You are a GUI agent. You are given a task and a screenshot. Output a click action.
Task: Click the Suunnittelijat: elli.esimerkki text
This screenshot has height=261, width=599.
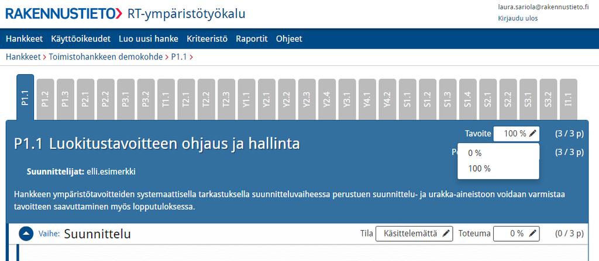81,172
